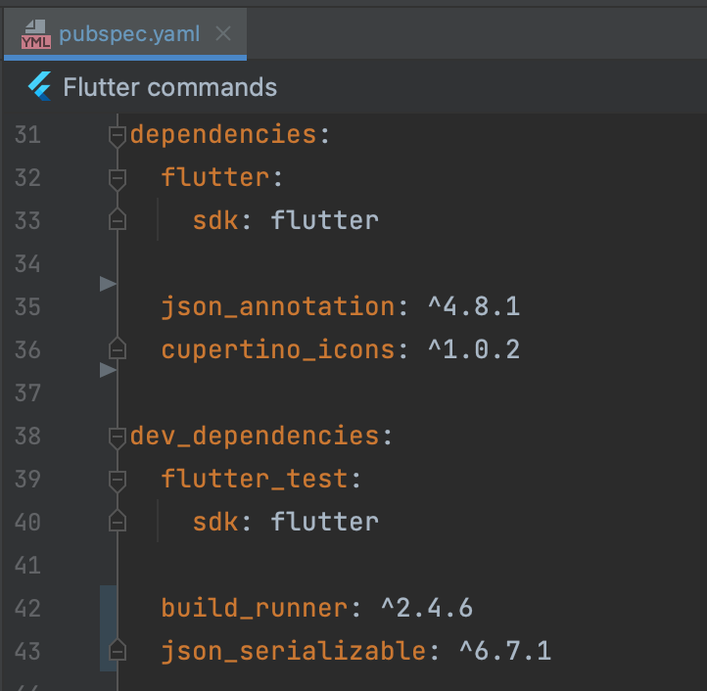Click the gutter arrow marker near line 37
The height and width of the screenshot is (691, 707).
coord(108,370)
